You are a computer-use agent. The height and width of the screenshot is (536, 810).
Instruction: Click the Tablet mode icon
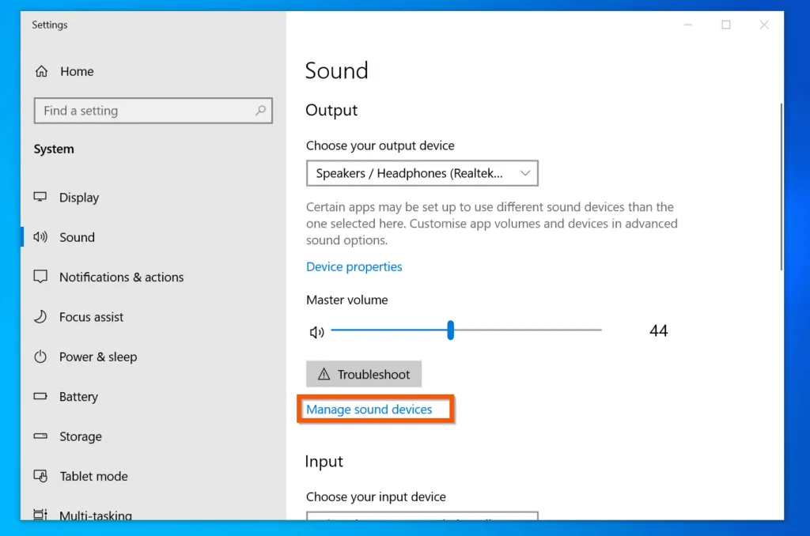[40, 475]
